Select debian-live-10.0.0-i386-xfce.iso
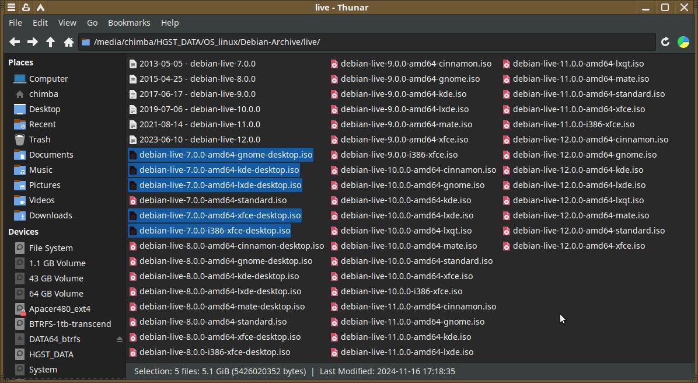 tap(396, 291)
